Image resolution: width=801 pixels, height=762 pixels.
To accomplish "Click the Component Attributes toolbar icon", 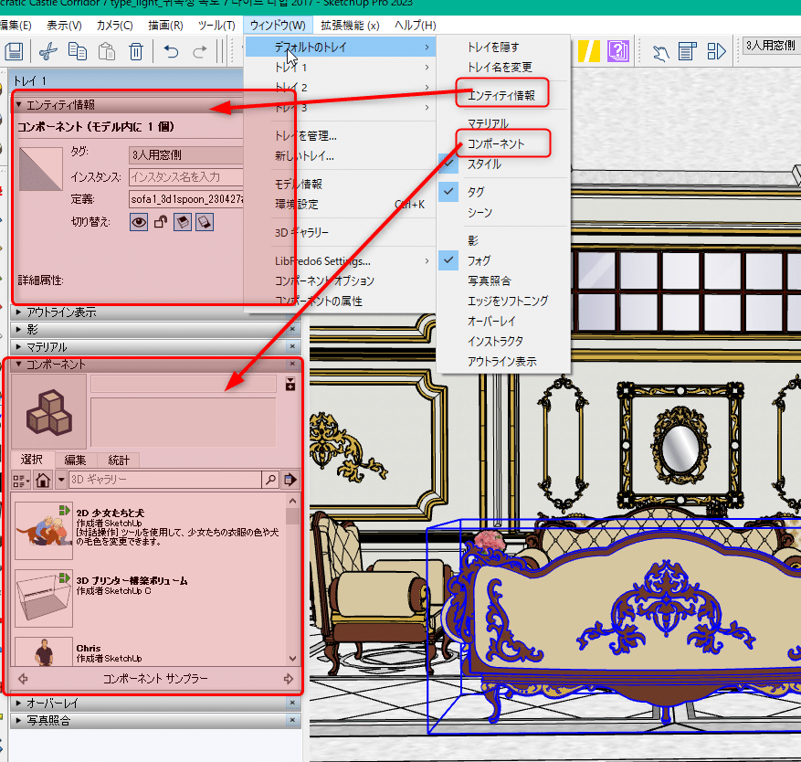I will point(716,51).
